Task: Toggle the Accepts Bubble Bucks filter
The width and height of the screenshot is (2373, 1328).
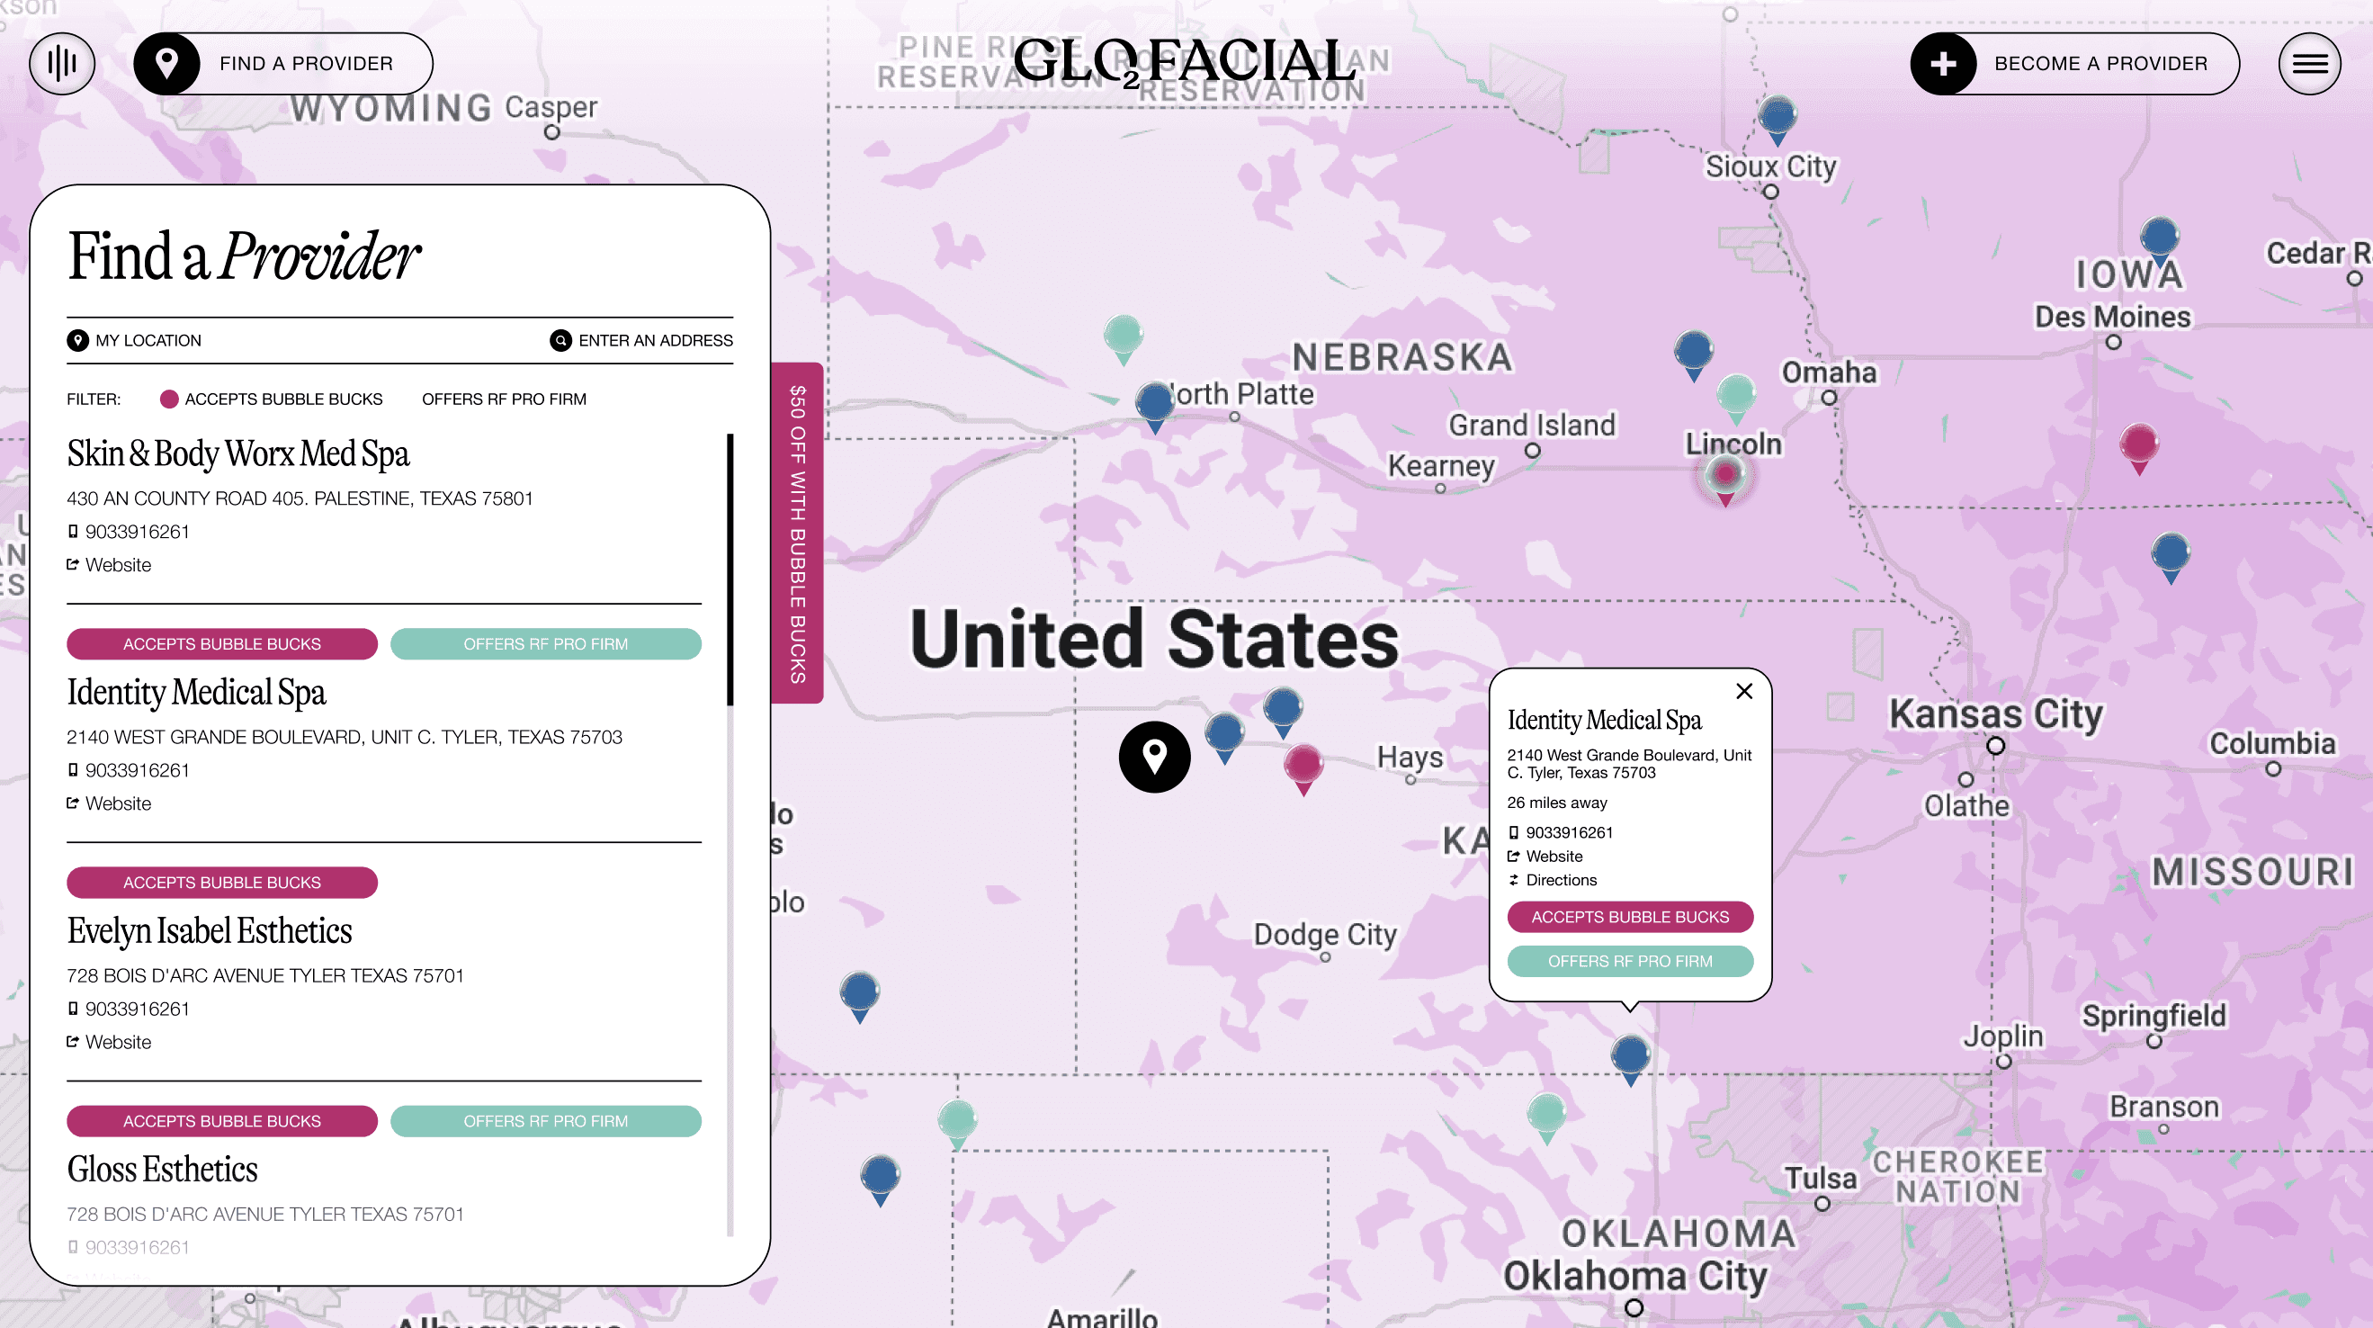Action: pyautogui.click(x=272, y=399)
